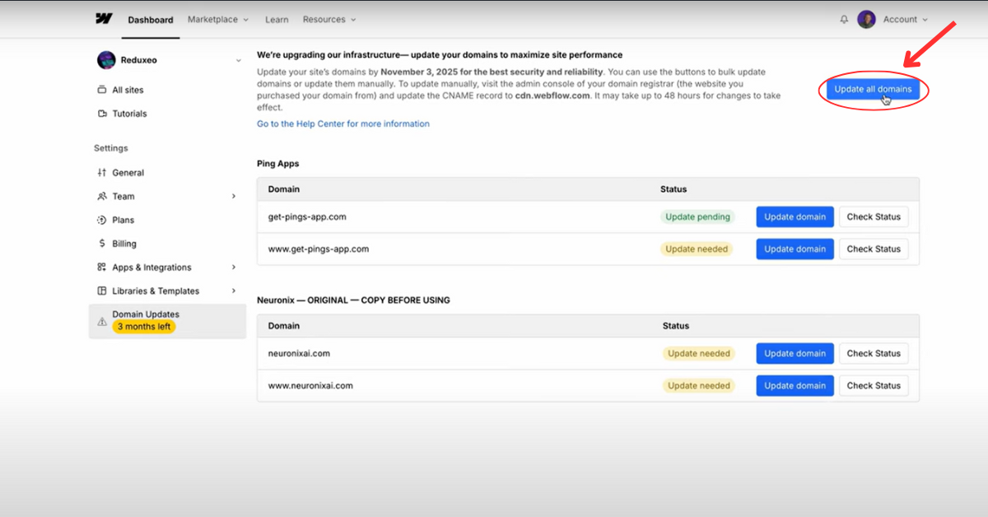Image resolution: width=988 pixels, height=517 pixels.
Task: Open the Account dropdown
Action: point(905,19)
